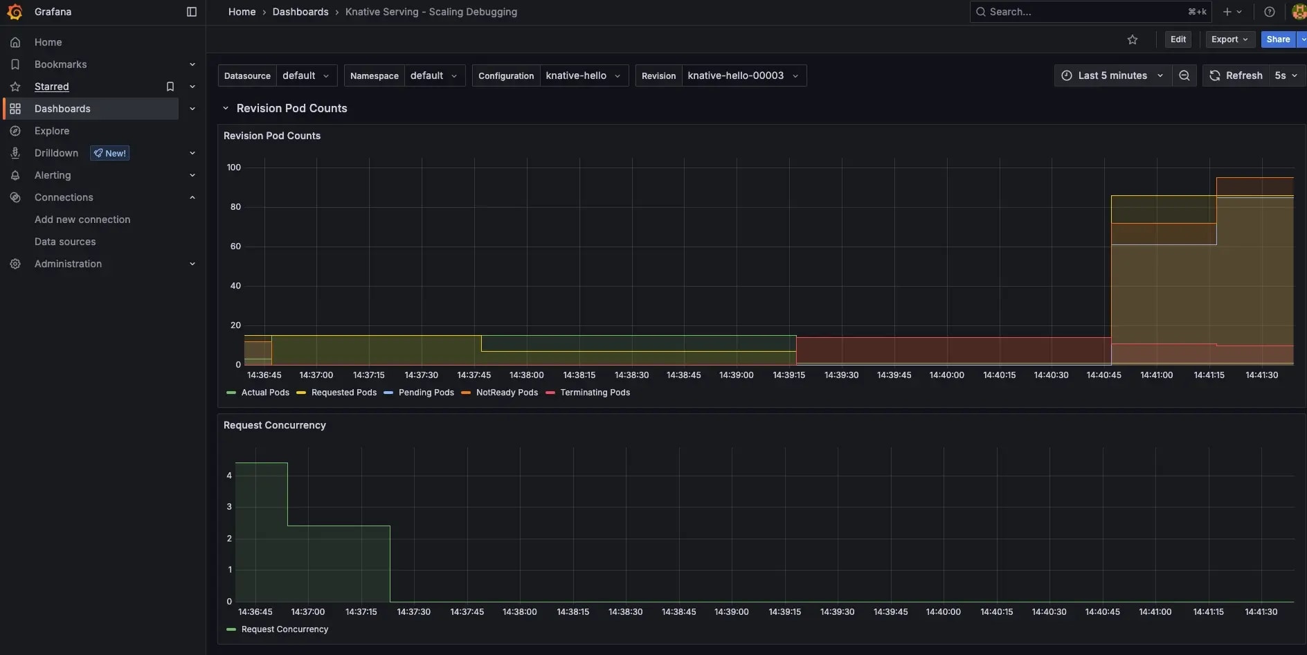Viewport: 1307px width, 655px height.
Task: Go to Home breadcrumb link
Action: click(242, 12)
